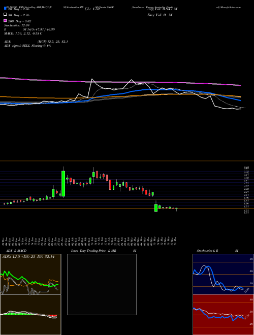Image resolution: width=254 pixels, height=335 pixels.
Task: Click the 'Stochastics: 12.09' reading
Action: click(16, 25)
